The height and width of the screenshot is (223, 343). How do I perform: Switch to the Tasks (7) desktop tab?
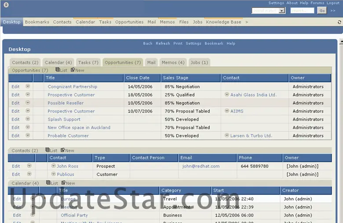[88, 63]
